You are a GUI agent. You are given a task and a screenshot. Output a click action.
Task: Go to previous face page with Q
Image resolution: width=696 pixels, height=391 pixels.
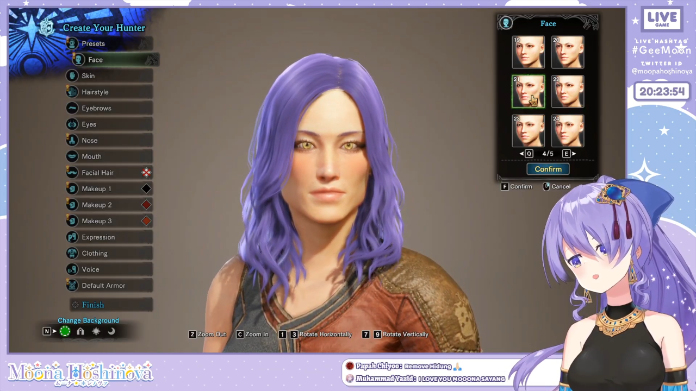[526, 154]
